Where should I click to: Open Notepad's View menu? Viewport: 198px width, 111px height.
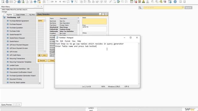74,41
